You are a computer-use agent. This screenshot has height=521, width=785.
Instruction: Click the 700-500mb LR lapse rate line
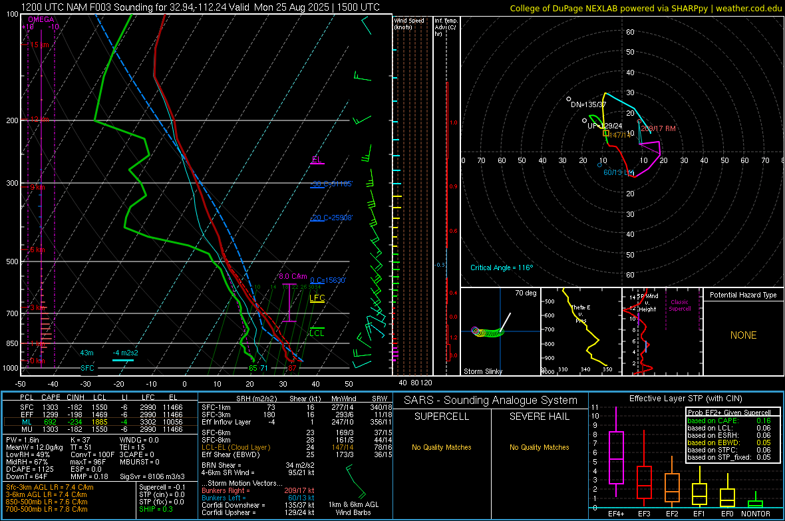pyautogui.click(x=47, y=509)
